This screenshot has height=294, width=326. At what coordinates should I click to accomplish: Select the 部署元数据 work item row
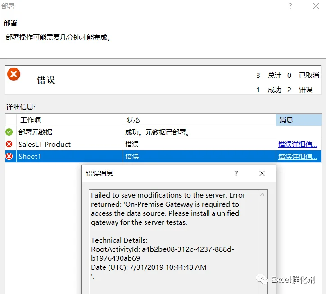pos(163,132)
